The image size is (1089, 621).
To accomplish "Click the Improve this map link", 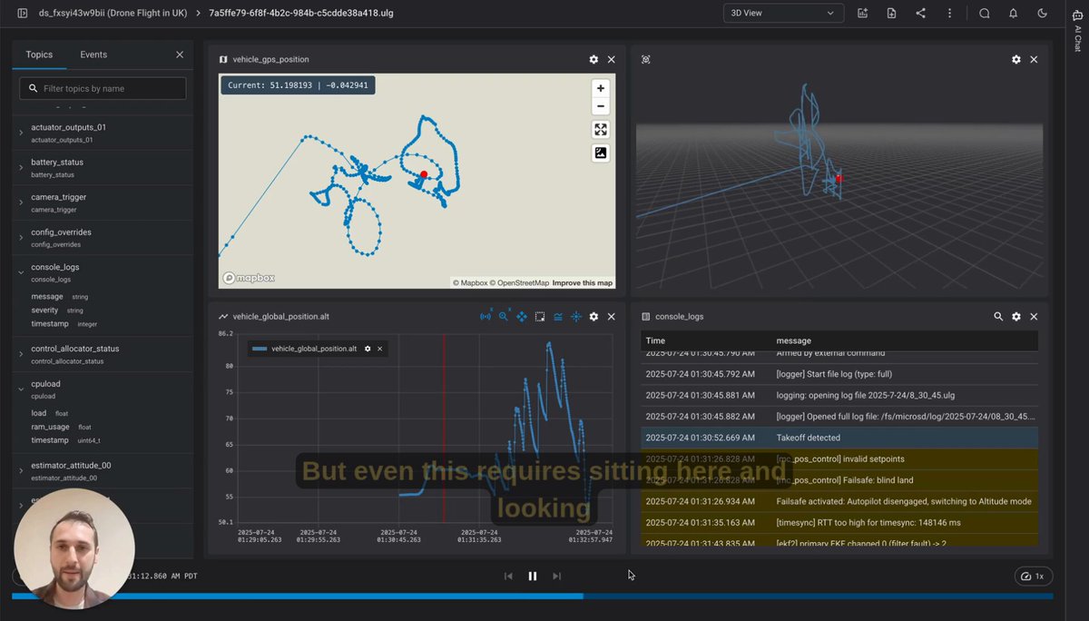I will click(583, 283).
